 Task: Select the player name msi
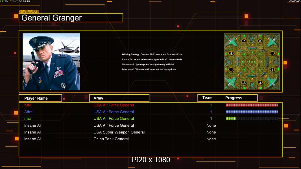(x=27, y=119)
